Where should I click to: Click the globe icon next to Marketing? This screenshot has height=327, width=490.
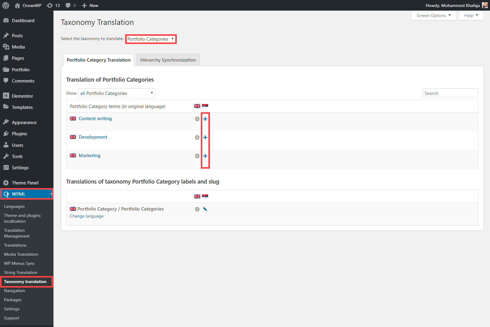tap(197, 156)
